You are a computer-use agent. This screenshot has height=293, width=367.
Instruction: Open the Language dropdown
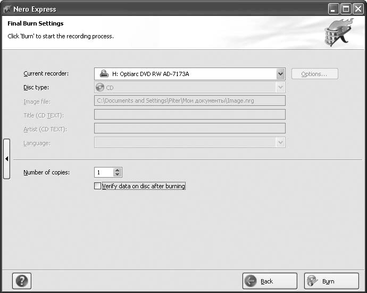click(281, 143)
